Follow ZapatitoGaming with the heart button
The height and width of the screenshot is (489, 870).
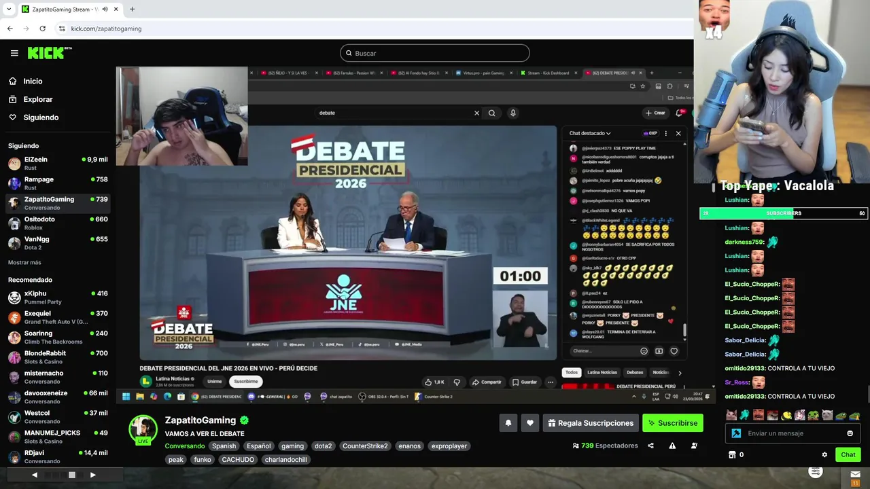pos(530,423)
